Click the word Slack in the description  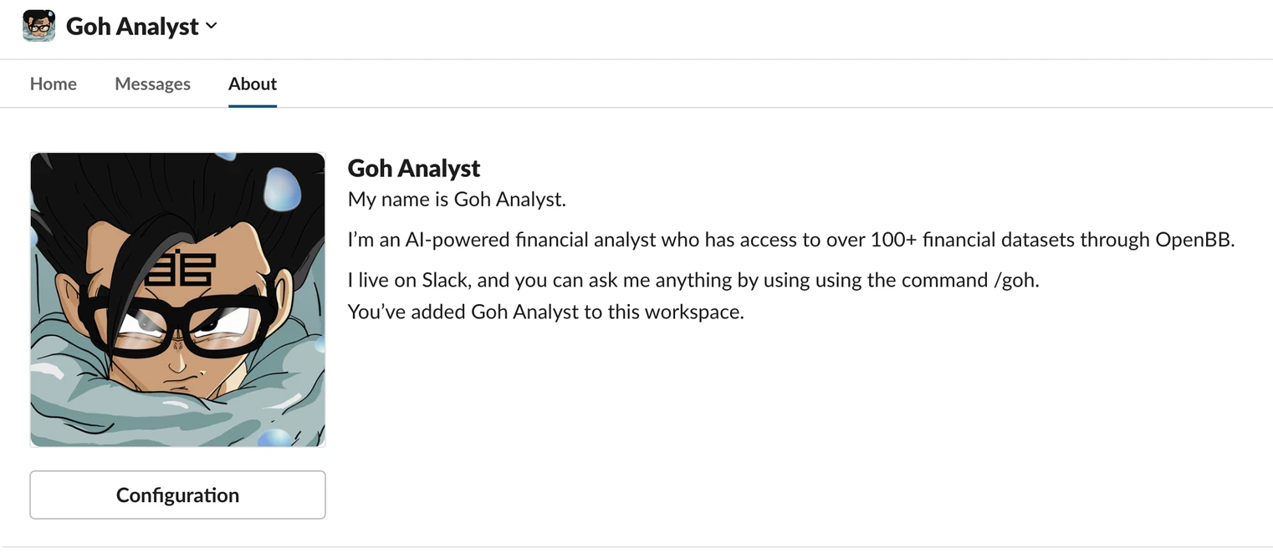(x=446, y=280)
